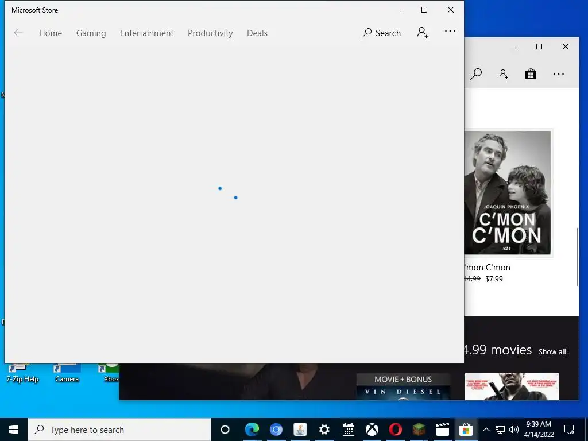Open the Deals tab
The height and width of the screenshot is (441, 588).
[257, 33]
